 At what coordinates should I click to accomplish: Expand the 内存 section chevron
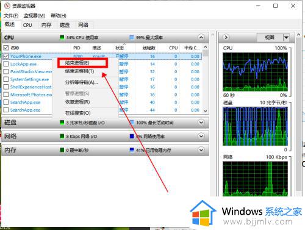click(201, 150)
